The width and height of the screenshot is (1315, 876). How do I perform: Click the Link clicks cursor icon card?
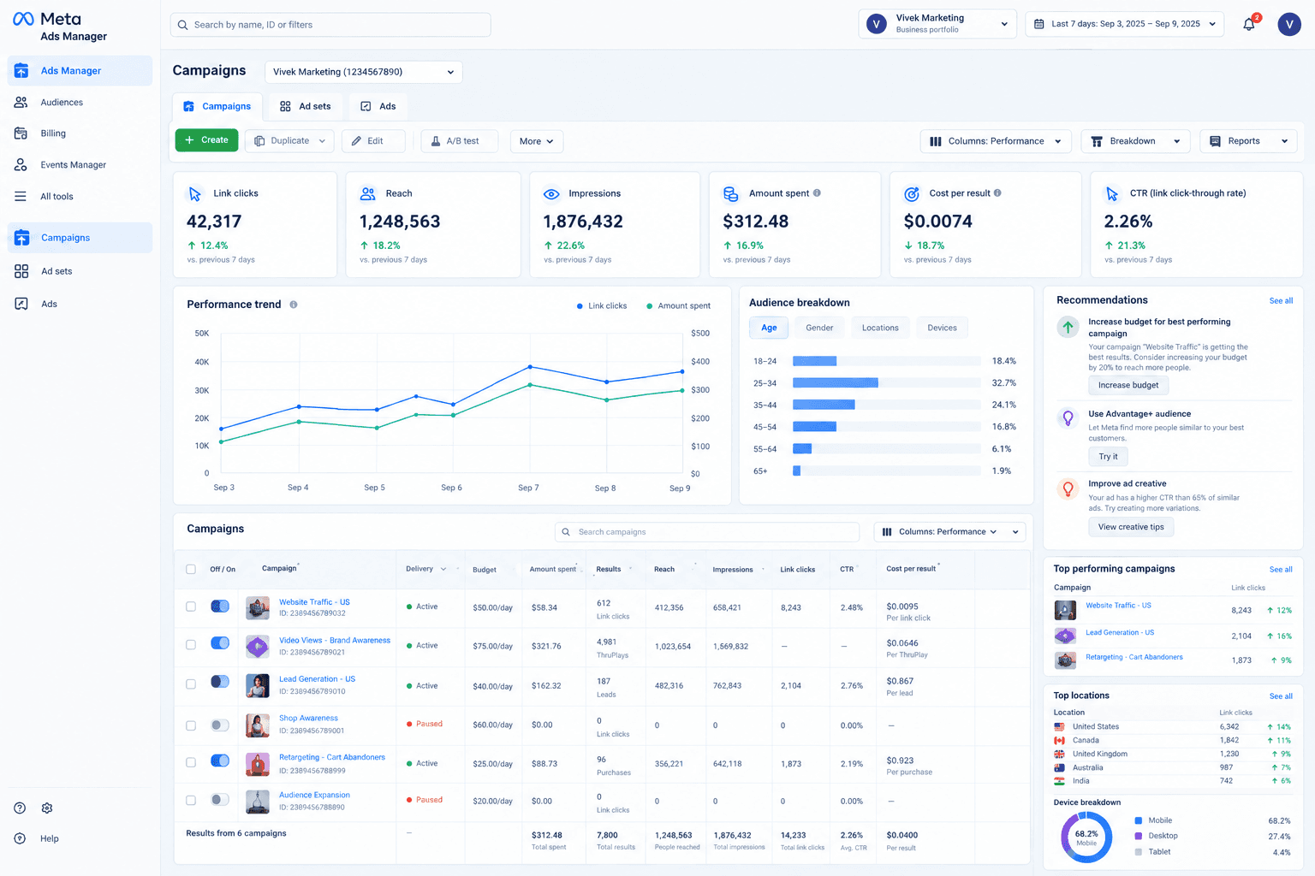click(x=194, y=194)
